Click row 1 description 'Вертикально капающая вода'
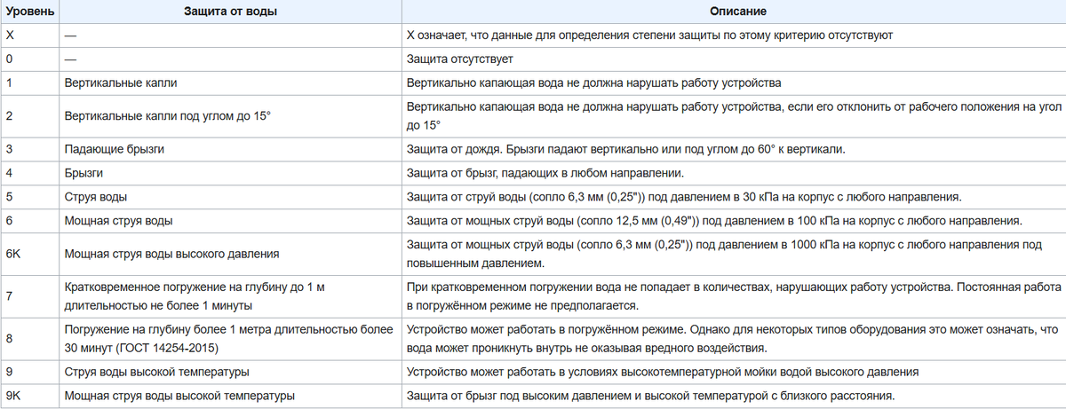 tap(733, 83)
